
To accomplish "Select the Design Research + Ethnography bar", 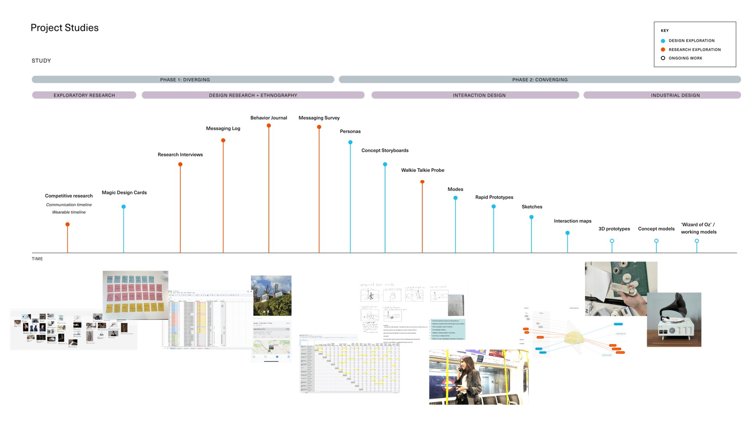I will [x=253, y=95].
